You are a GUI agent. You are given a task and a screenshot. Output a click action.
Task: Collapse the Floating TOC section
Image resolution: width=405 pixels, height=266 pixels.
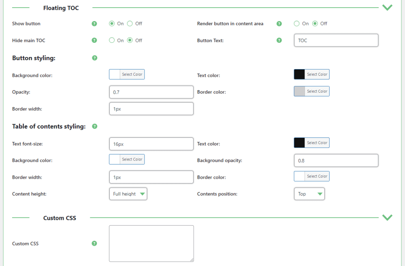[x=387, y=8]
